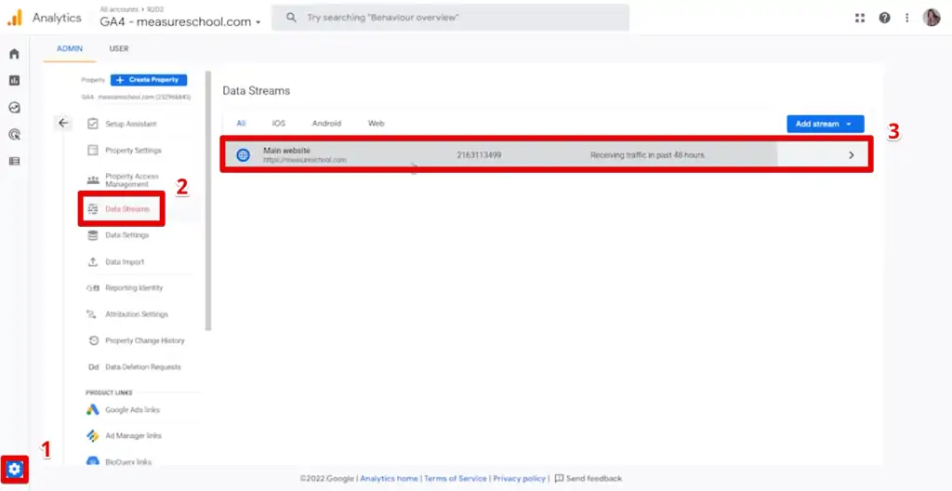Click the Reporting Identity icon
The width and height of the screenshot is (952, 491).
tap(93, 288)
